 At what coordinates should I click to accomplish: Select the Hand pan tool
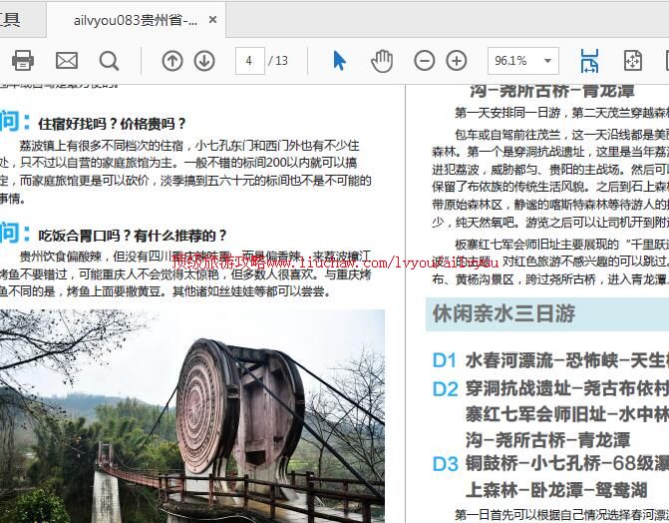click(x=382, y=61)
